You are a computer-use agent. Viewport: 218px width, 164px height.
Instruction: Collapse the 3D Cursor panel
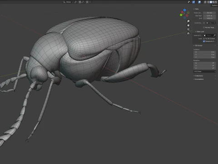click(x=198, y=46)
